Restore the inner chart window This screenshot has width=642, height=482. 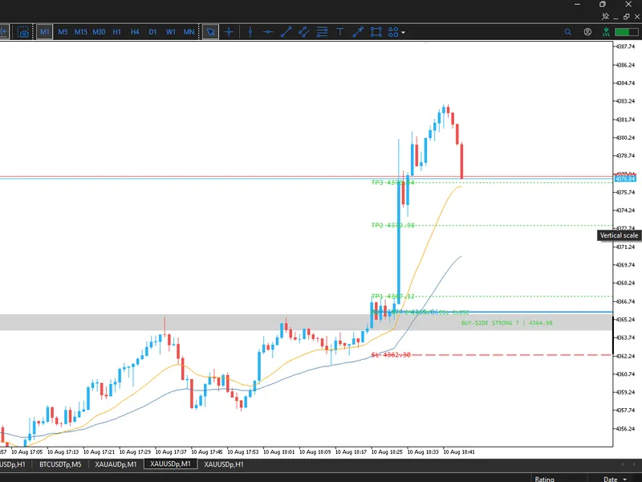pos(627,16)
